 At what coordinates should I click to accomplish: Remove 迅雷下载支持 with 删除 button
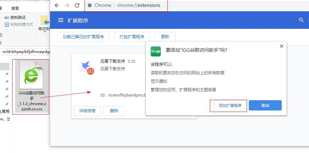(114, 111)
